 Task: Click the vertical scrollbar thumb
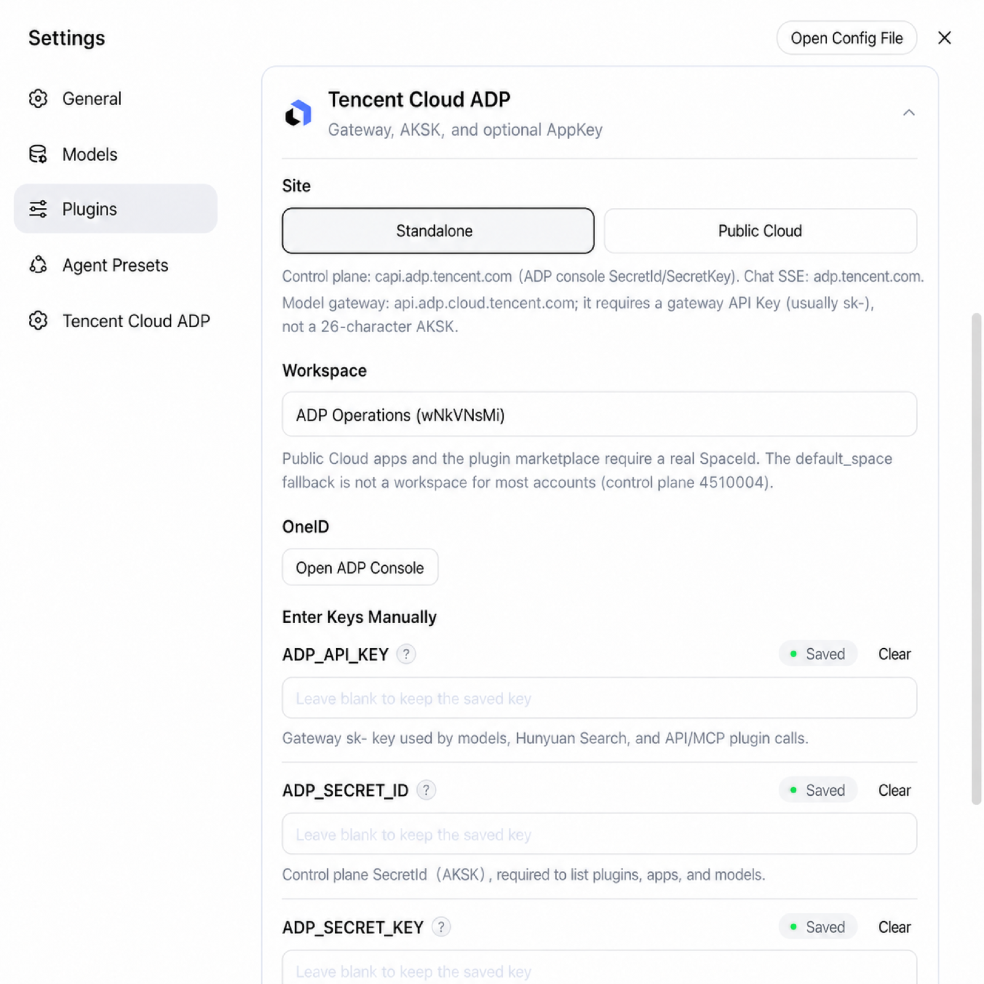[x=976, y=558]
